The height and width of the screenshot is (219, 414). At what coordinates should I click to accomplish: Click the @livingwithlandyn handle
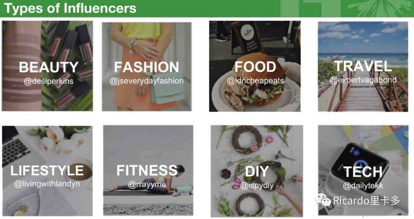tap(47, 183)
